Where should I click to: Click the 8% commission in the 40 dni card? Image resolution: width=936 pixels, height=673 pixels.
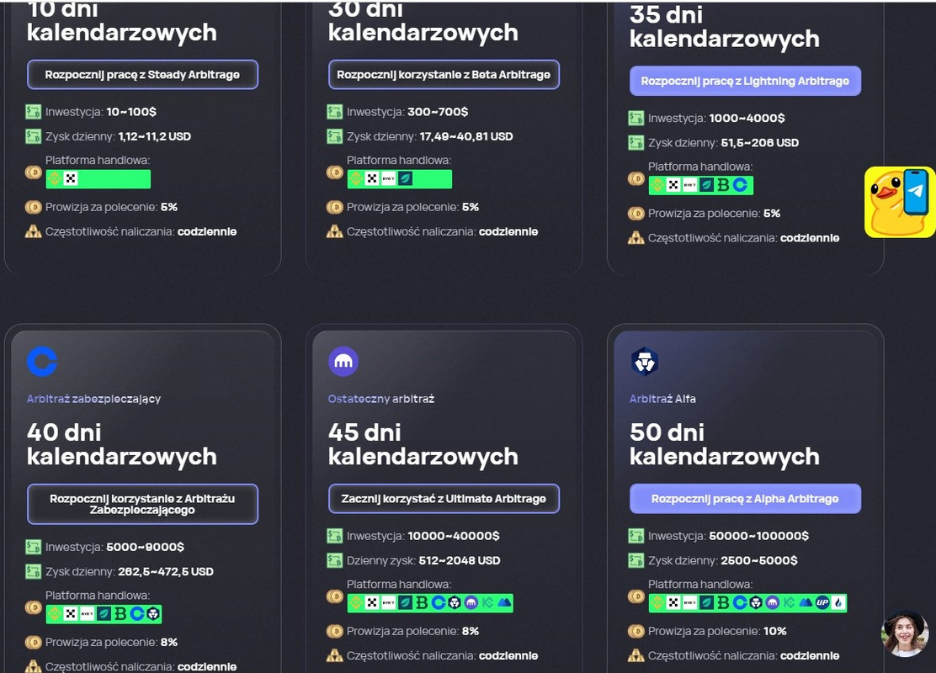coord(169,643)
